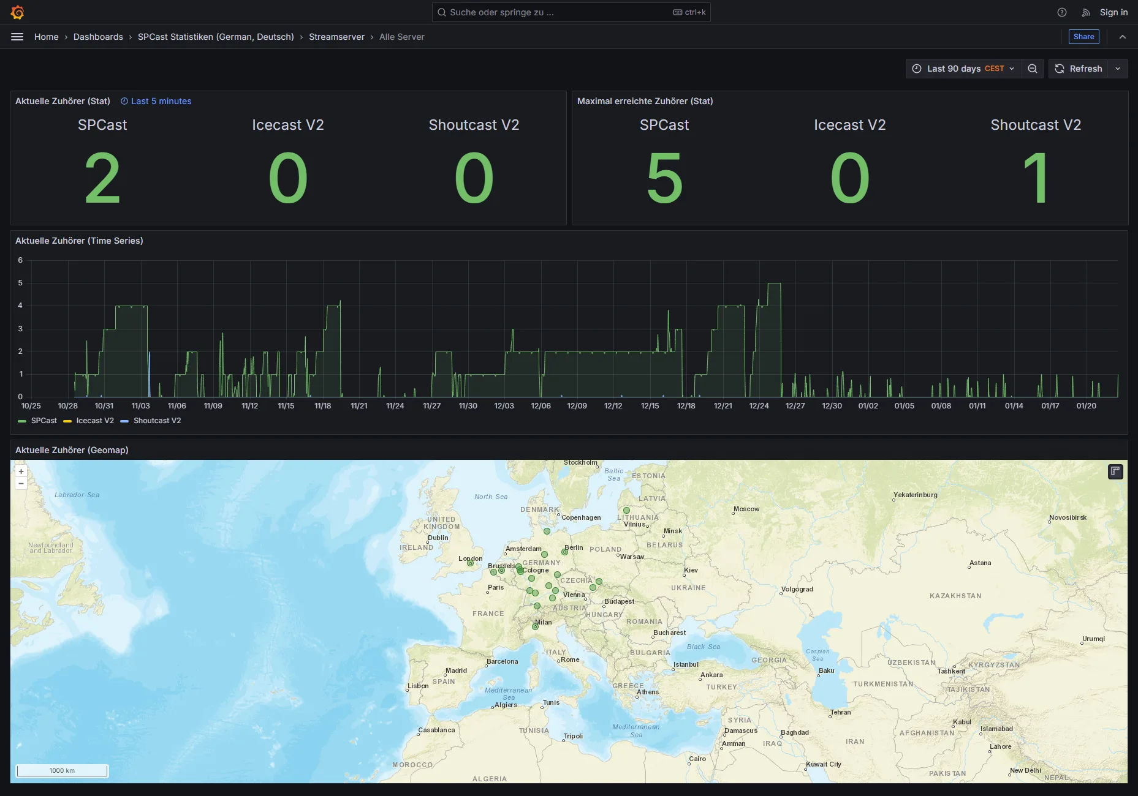This screenshot has width=1138, height=796.
Task: Click Aktuelle Zuhörer (Time Series) panel title
Action: click(79, 241)
